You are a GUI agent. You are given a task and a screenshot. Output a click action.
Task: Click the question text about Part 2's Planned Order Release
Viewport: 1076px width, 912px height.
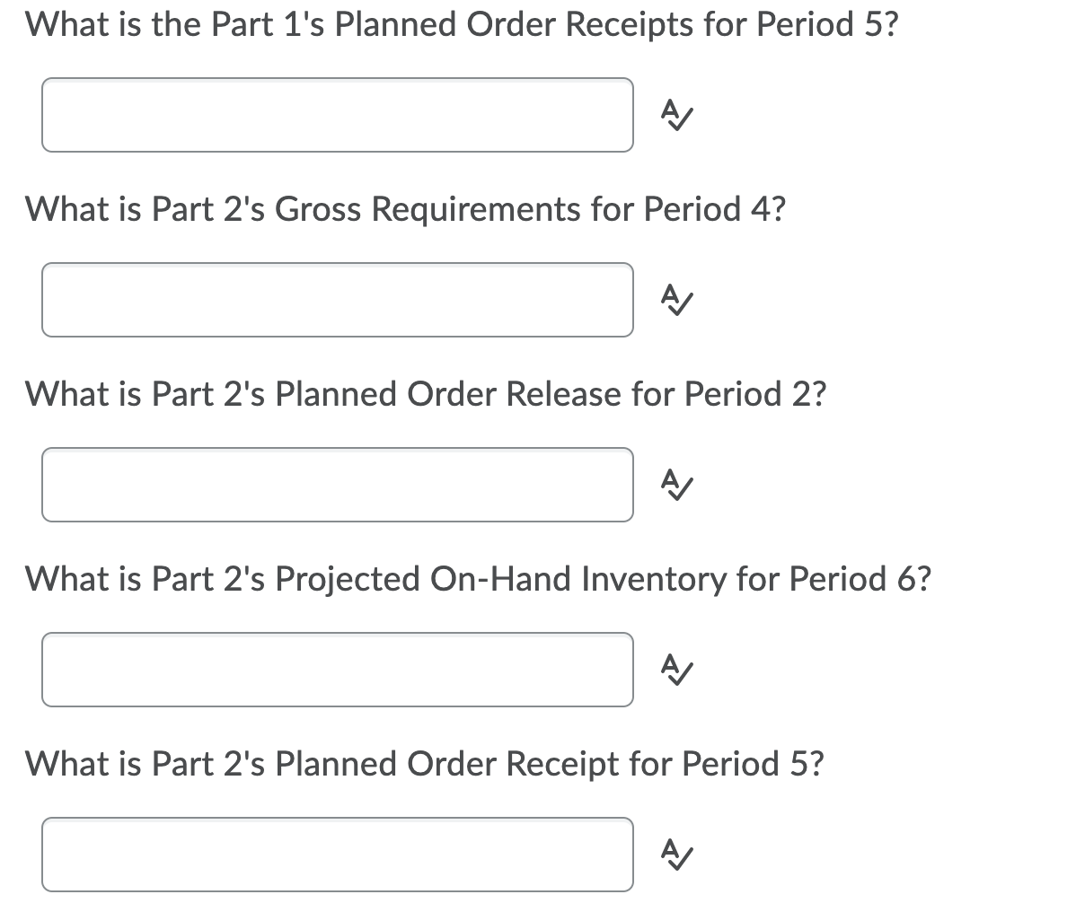point(426,395)
